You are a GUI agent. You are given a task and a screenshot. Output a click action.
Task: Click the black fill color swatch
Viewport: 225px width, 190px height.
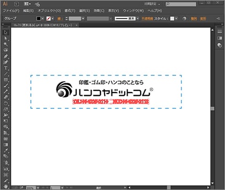[39, 18]
